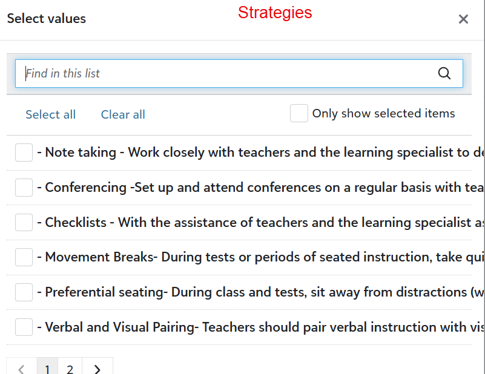485x374 pixels.
Task: Click the search magnifier icon
Action: click(444, 73)
